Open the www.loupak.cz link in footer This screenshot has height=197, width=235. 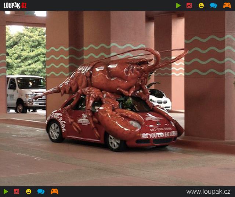[x=208, y=192]
